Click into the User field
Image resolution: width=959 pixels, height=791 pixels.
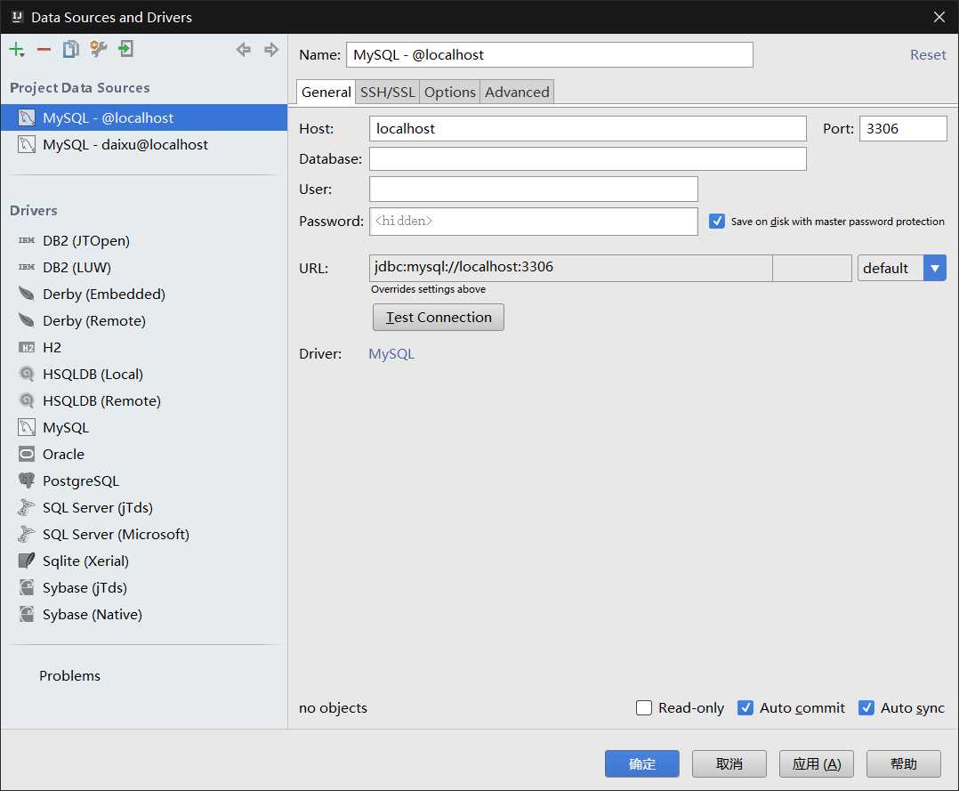(x=534, y=189)
